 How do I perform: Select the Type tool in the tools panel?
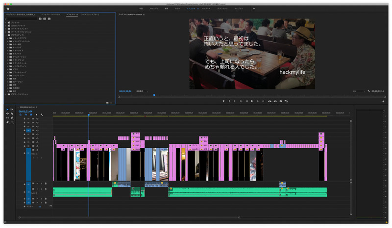(12, 122)
